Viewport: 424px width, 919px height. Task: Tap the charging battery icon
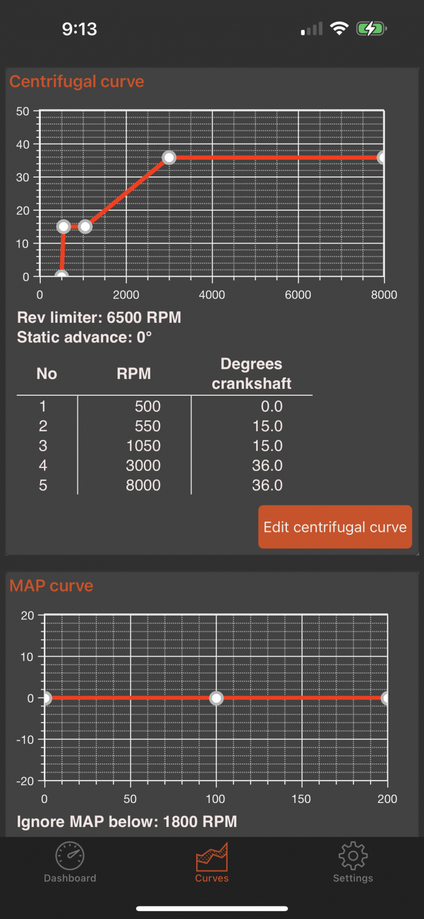[x=371, y=29]
